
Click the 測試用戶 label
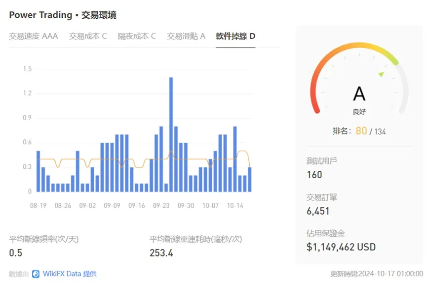tap(322, 161)
